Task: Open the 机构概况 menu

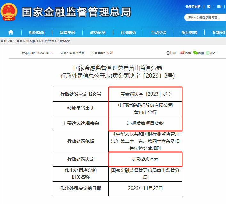Action: (x=37, y=32)
